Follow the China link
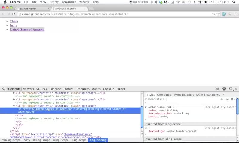 pyautogui.click(x=14, y=21)
